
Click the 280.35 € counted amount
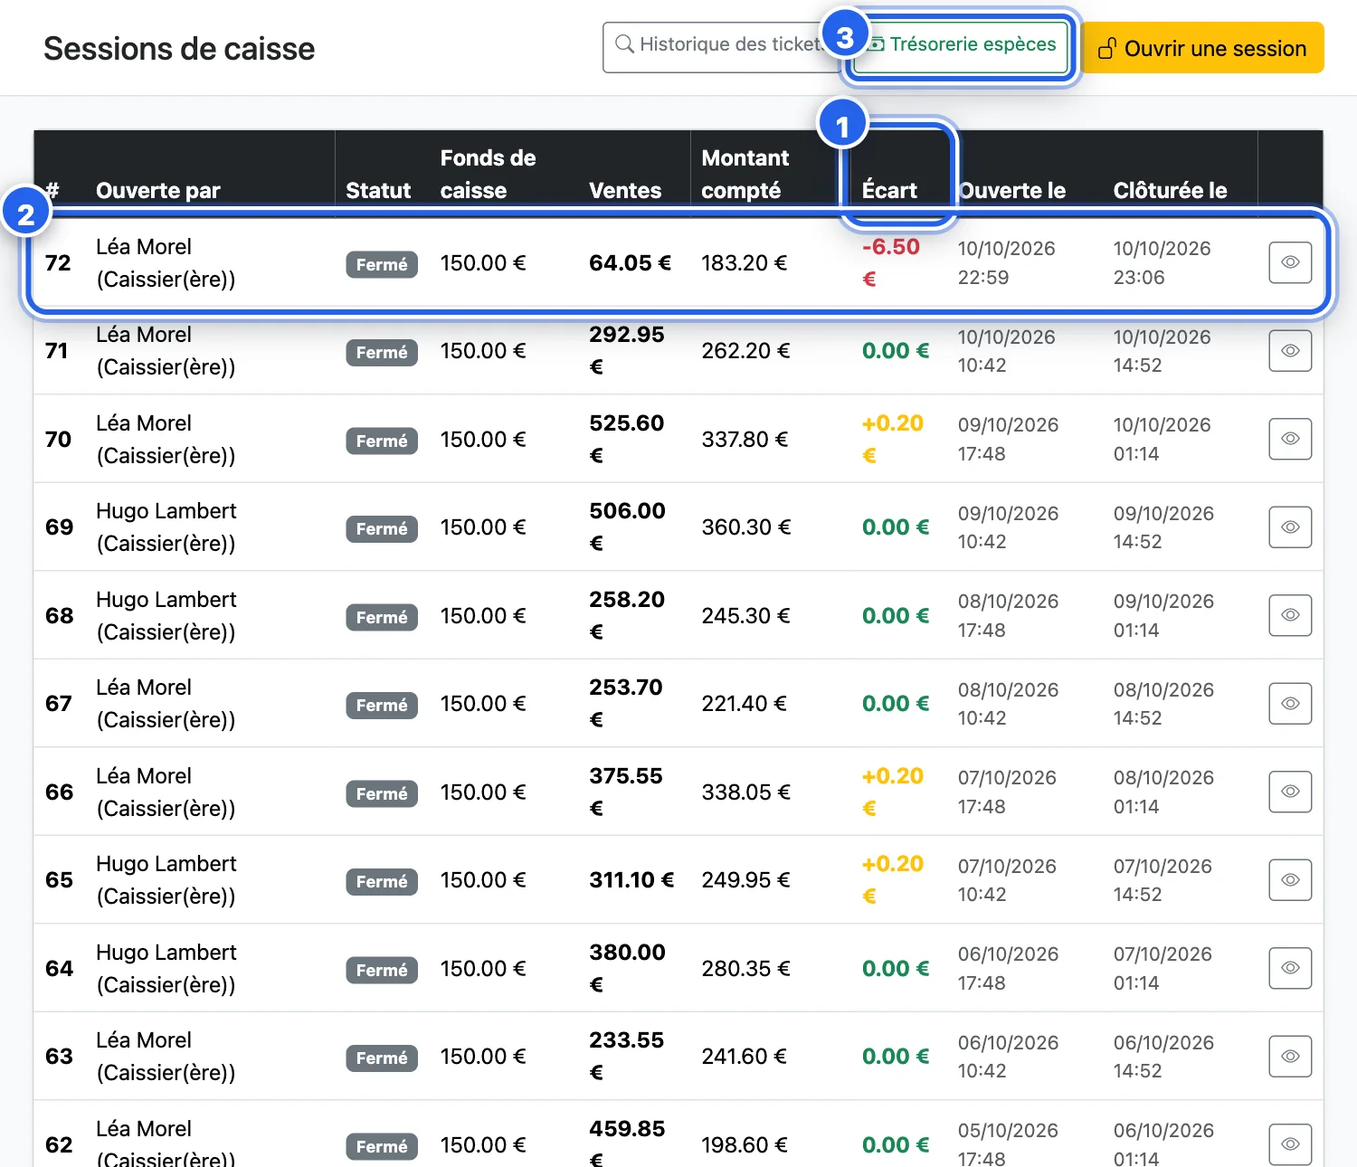(x=745, y=968)
